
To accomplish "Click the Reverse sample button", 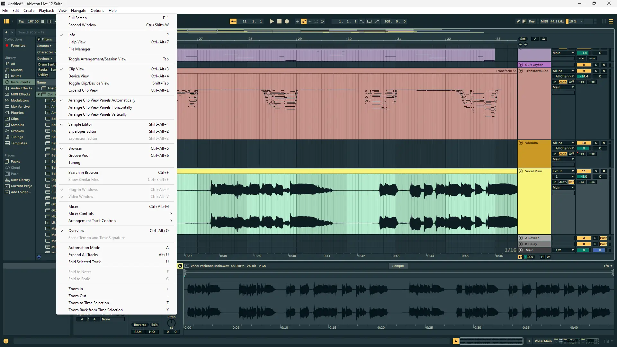I will point(140,325).
